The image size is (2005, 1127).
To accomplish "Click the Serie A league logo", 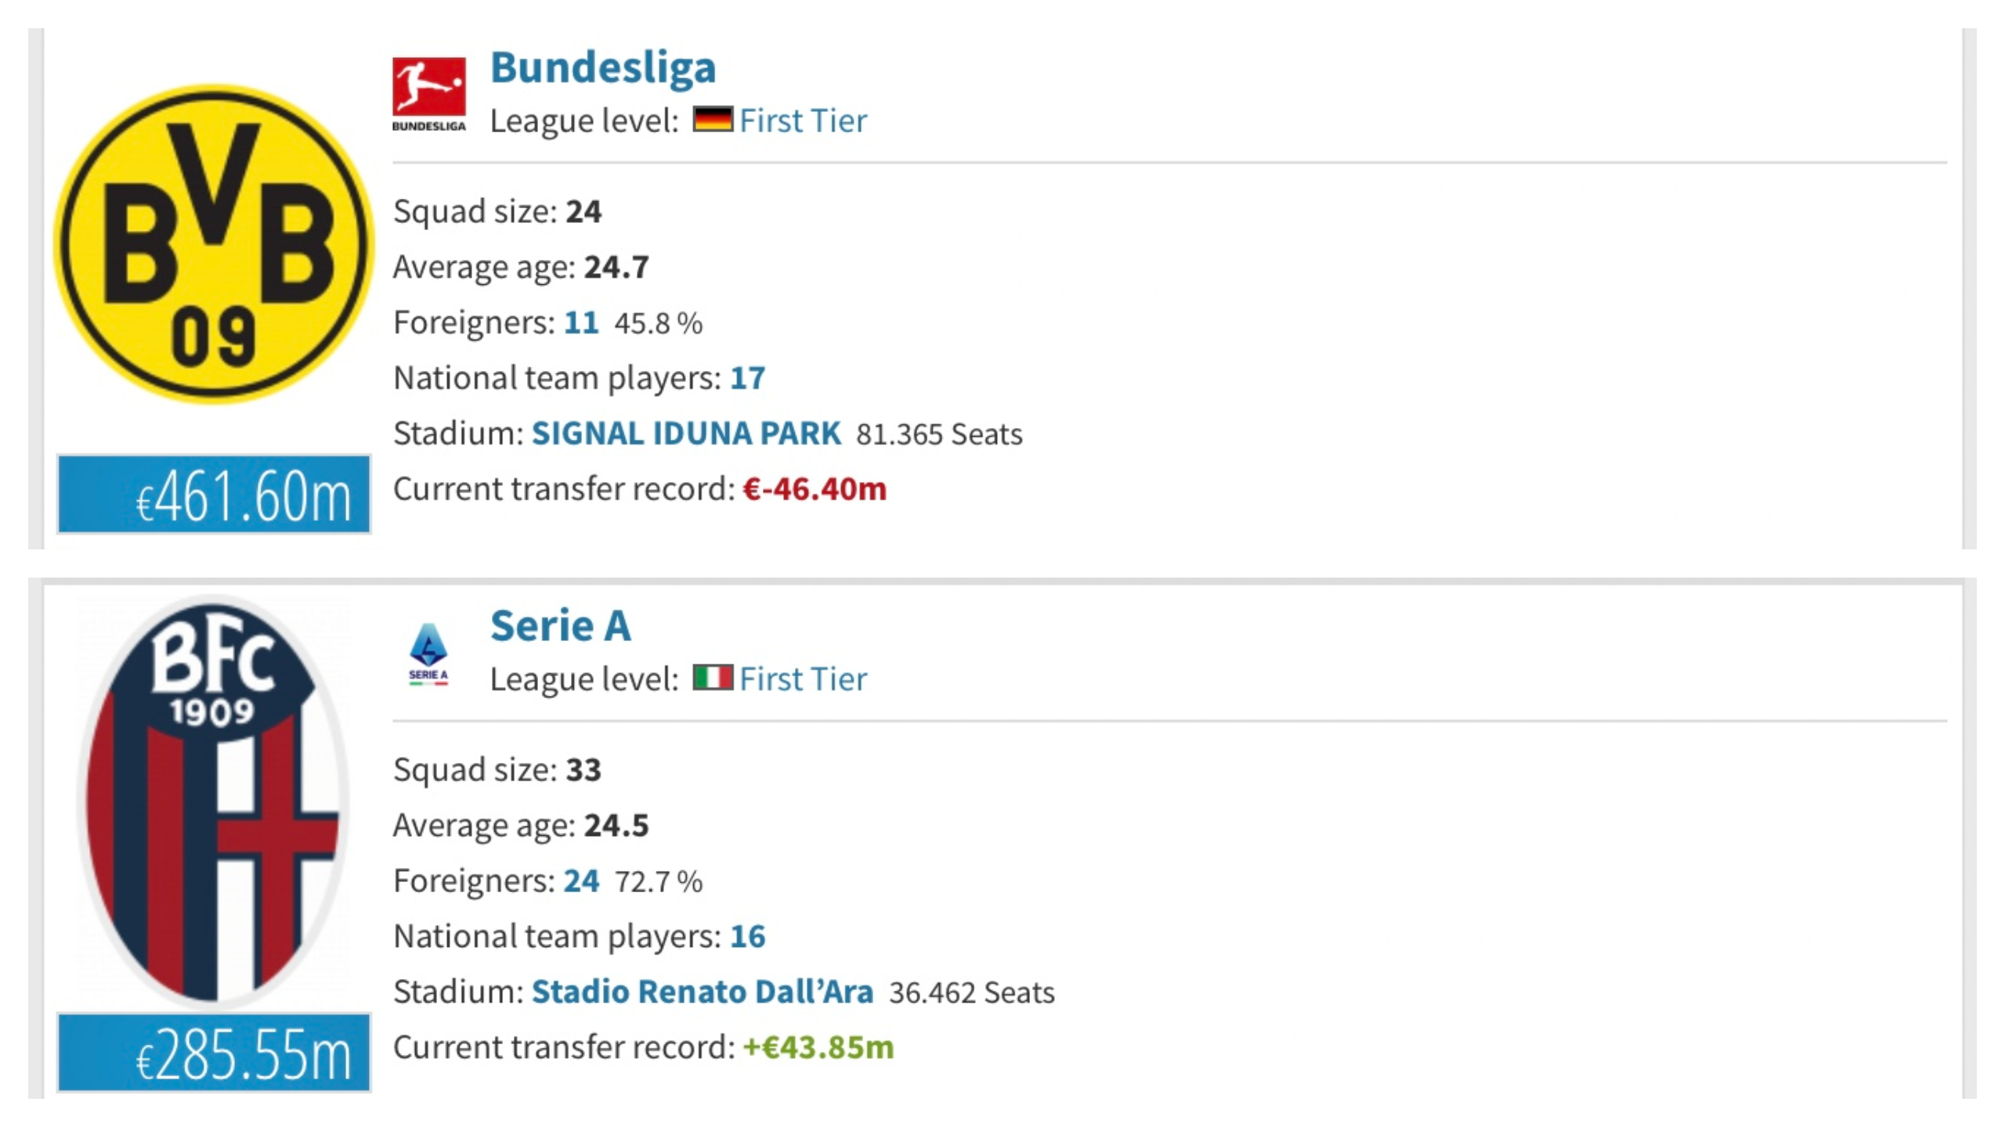I will (x=428, y=654).
